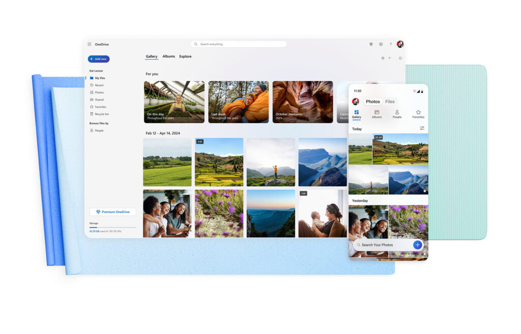Click the Add new button

point(99,59)
